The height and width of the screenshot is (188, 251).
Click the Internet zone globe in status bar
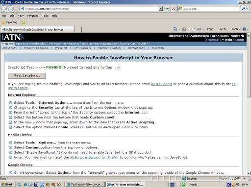(184, 179)
